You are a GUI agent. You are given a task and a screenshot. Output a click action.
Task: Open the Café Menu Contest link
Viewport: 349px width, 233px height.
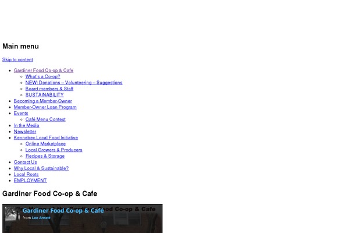pyautogui.click(x=45, y=119)
